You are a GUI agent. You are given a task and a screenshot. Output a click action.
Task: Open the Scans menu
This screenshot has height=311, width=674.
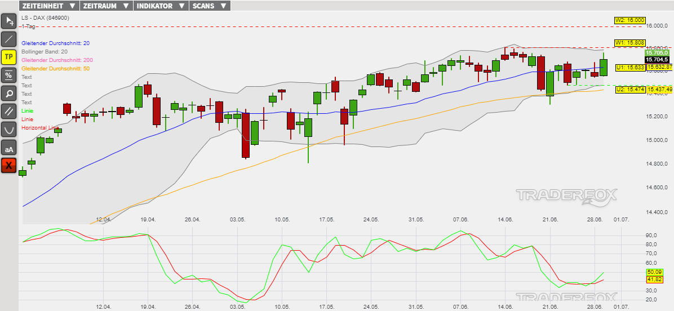pyautogui.click(x=209, y=6)
